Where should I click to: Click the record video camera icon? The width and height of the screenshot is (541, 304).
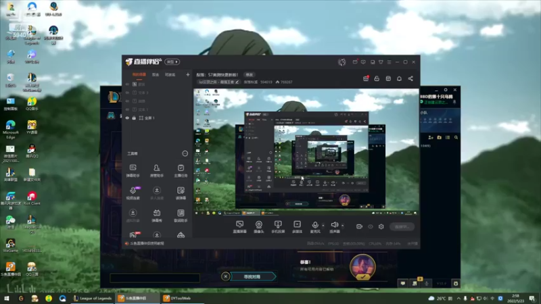tap(359, 226)
